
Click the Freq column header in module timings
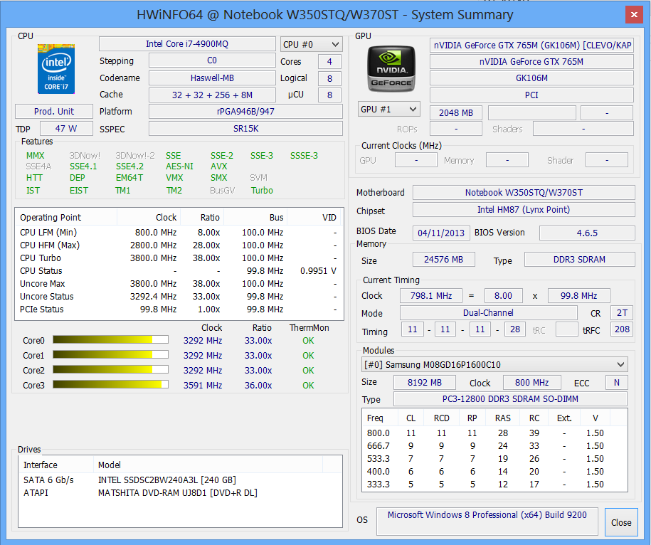point(380,418)
